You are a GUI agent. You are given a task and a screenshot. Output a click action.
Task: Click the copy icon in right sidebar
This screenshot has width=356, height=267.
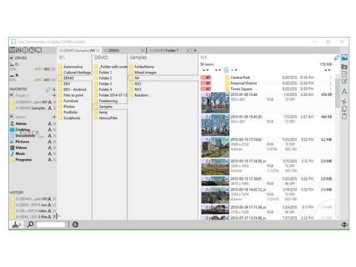[344, 109]
